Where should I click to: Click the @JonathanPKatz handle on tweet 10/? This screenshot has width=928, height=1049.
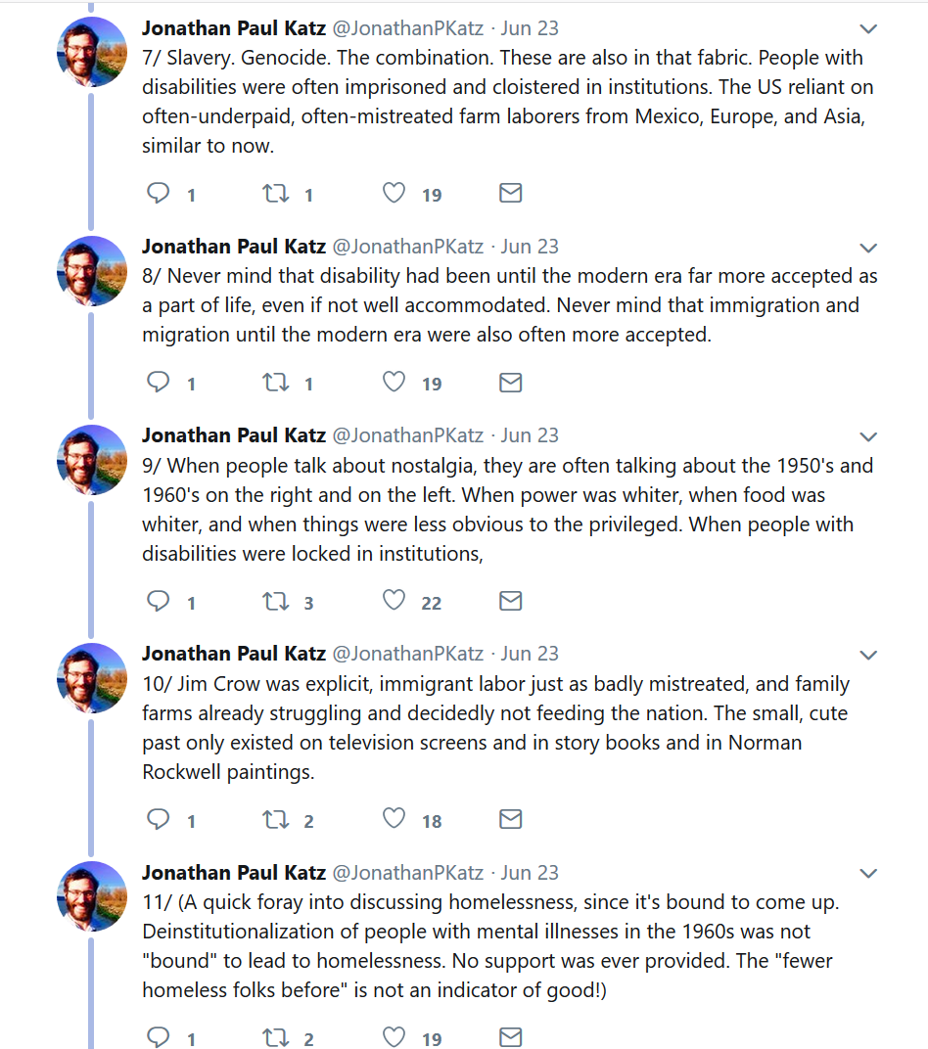coord(408,654)
